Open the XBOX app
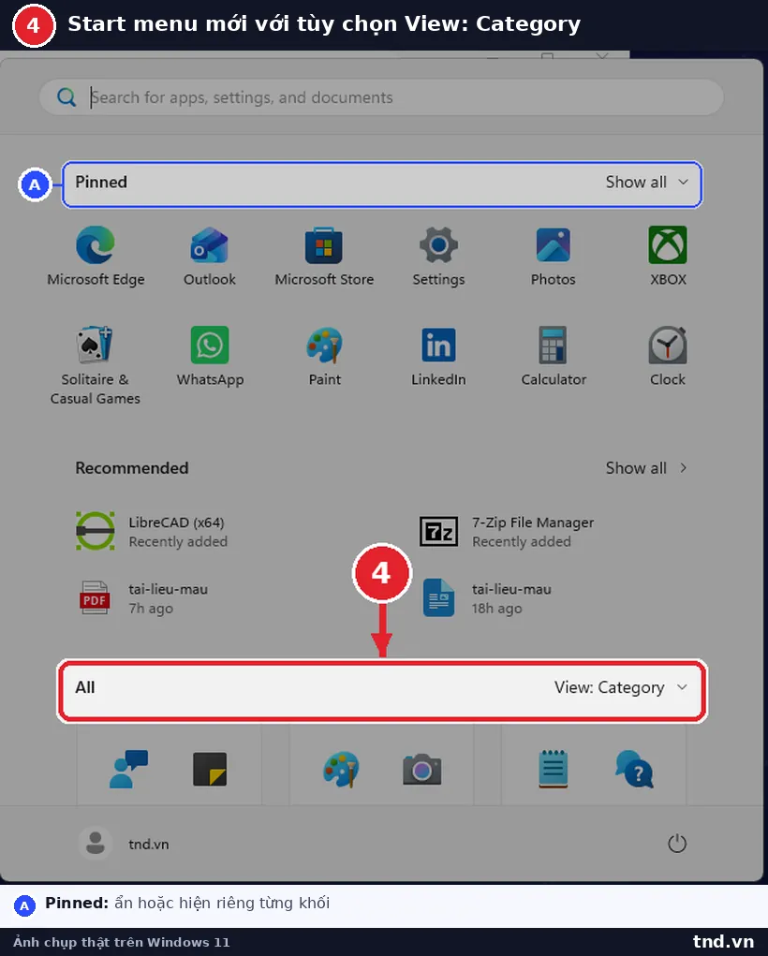Image resolution: width=768 pixels, height=956 pixels. click(668, 256)
